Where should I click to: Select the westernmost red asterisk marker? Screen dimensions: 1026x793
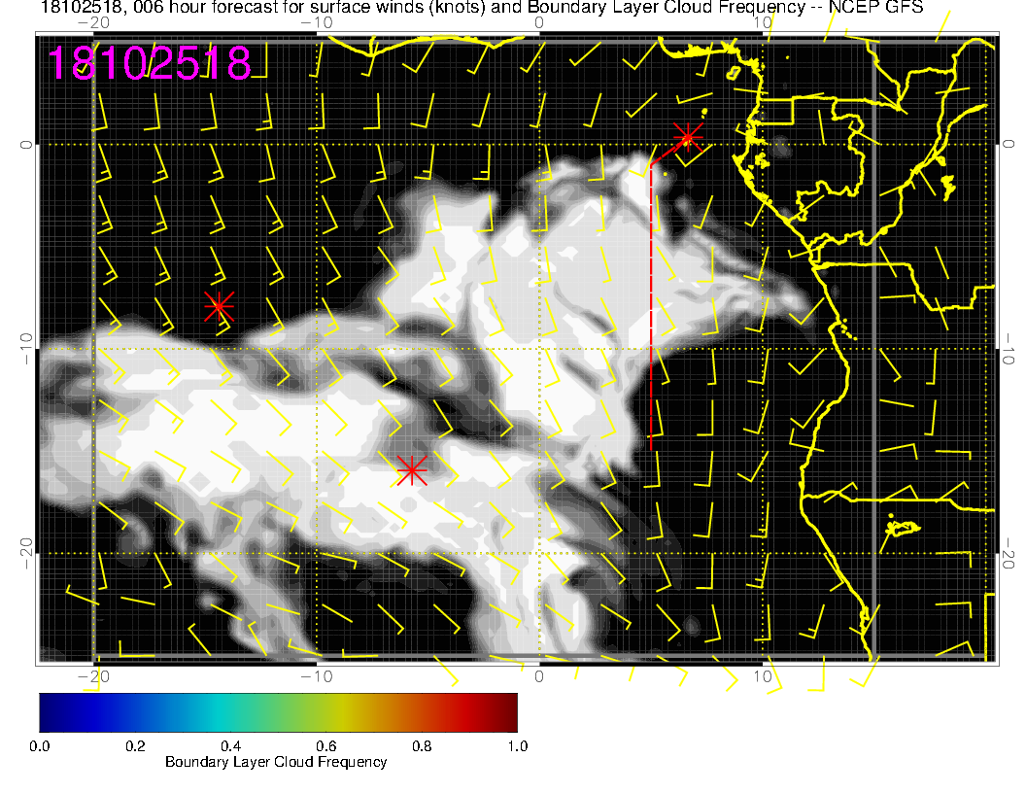(x=219, y=305)
